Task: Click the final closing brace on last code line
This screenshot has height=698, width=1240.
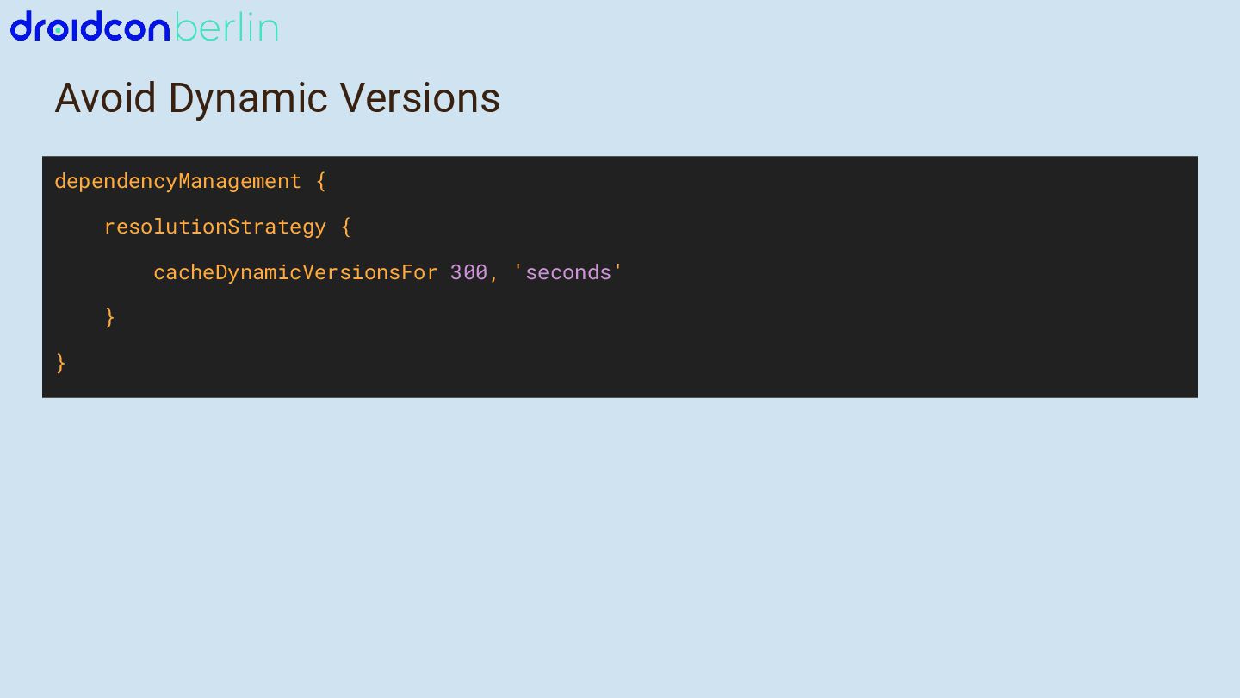Action: tap(61, 363)
